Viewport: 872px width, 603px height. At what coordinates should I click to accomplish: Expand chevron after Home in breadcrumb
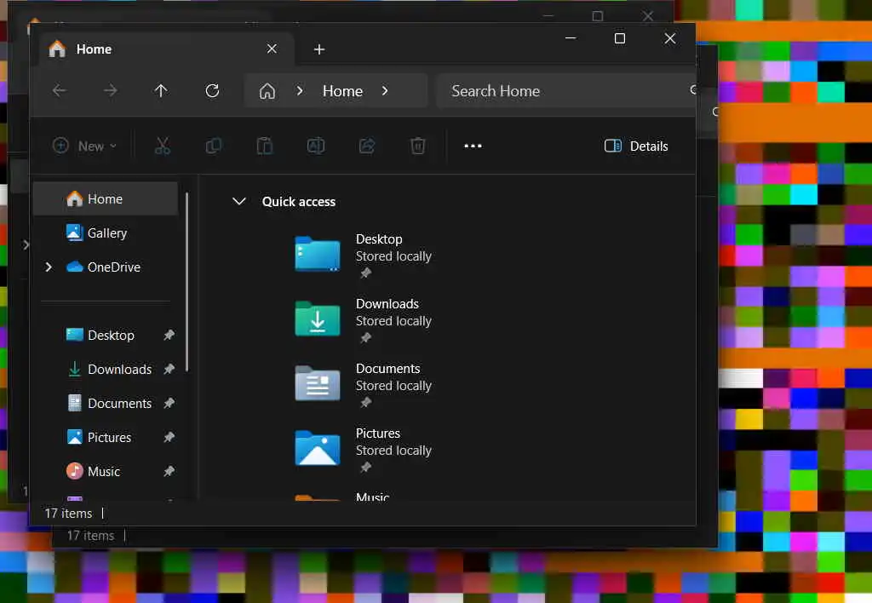(385, 90)
